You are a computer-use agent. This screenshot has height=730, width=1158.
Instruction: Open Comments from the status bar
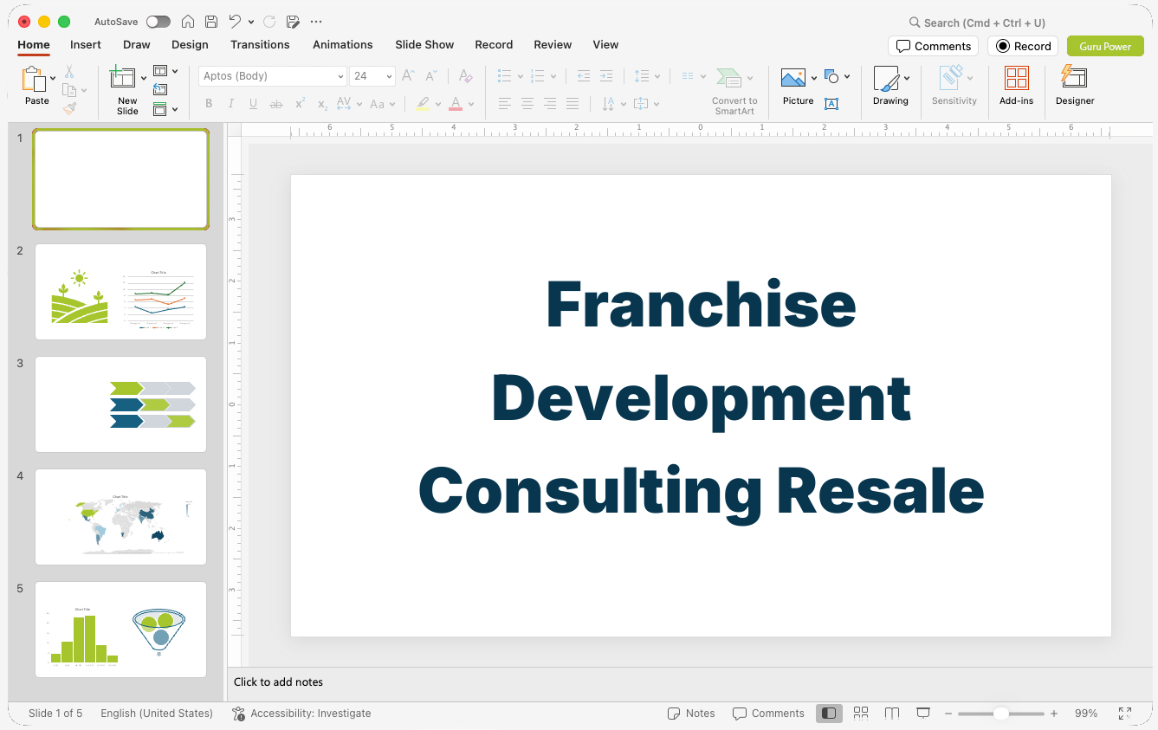click(768, 714)
